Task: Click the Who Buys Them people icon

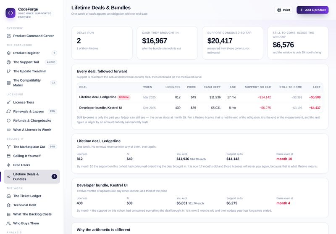Action: pyautogui.click(x=8, y=223)
